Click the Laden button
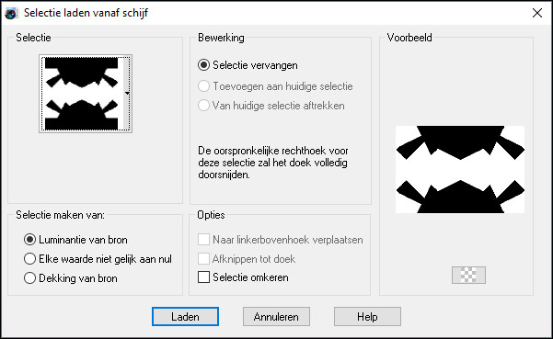The height and width of the screenshot is (339, 553). (185, 316)
